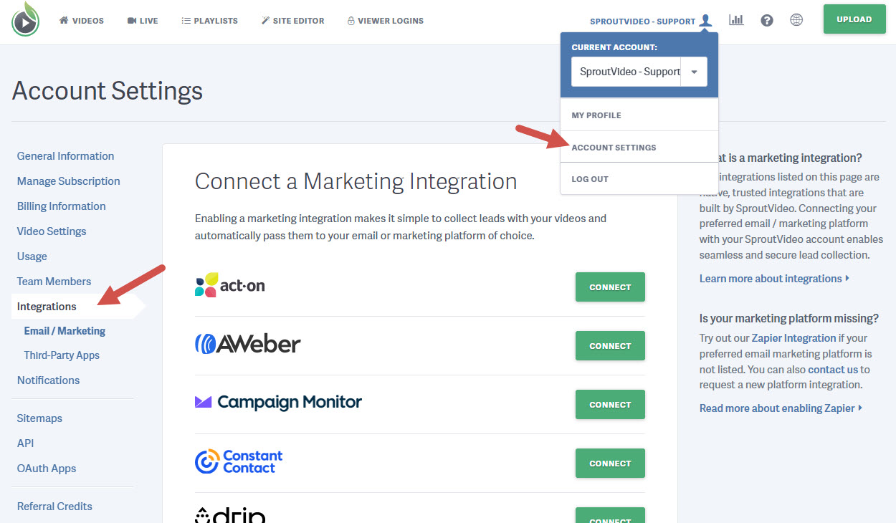
Task: Expand the Current Account dropdown
Action: pyautogui.click(x=692, y=72)
